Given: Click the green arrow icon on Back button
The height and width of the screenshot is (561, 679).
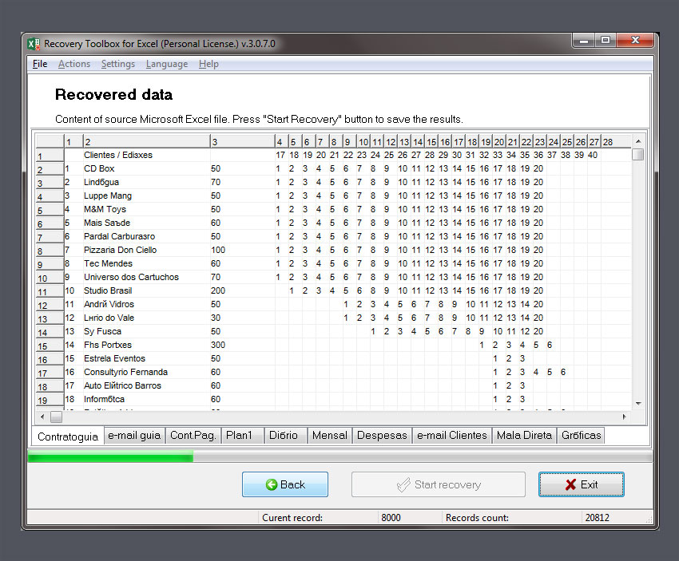Looking at the screenshot, I should coord(272,484).
